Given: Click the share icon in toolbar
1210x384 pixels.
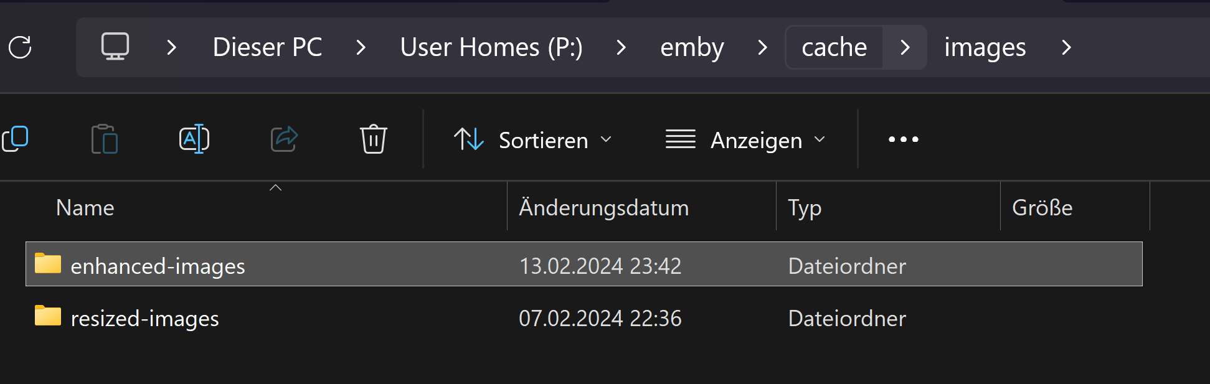Looking at the screenshot, I should click(x=284, y=139).
